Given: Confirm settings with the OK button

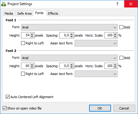Looking at the screenshot, I should [100, 108].
